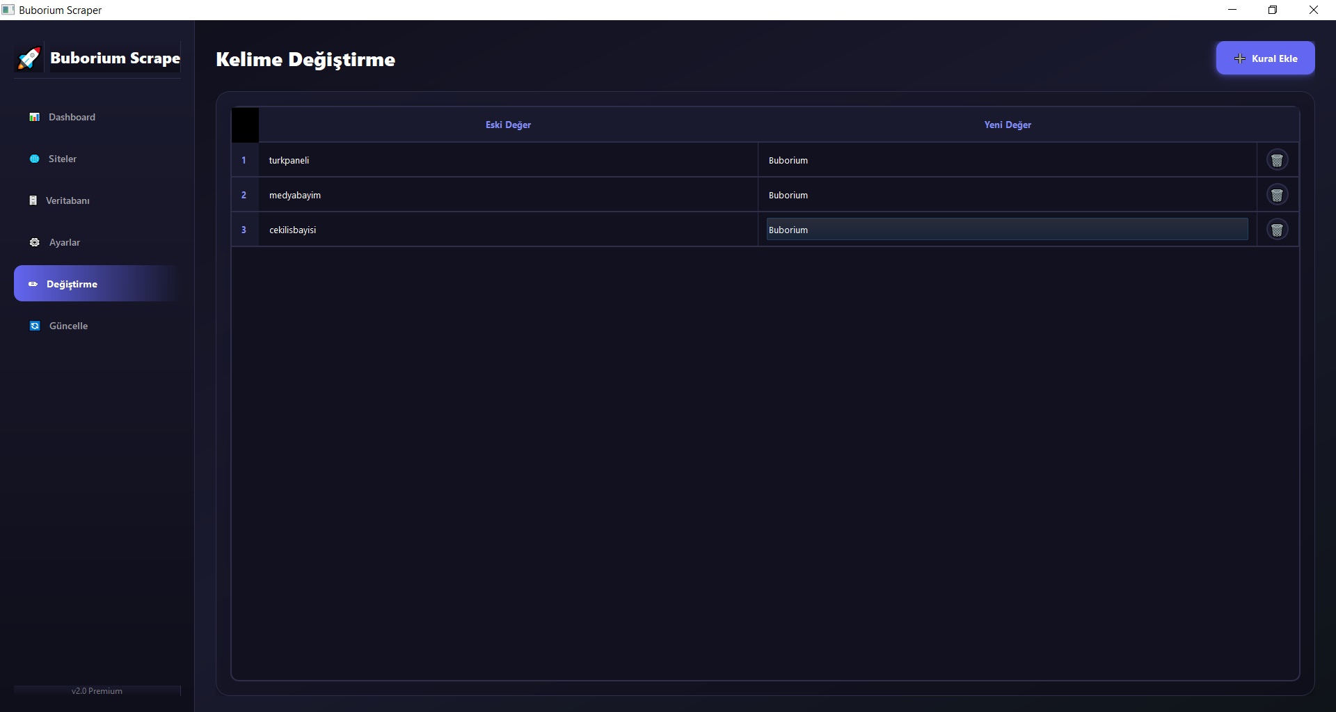Click the medyabayim cell

(x=508, y=195)
